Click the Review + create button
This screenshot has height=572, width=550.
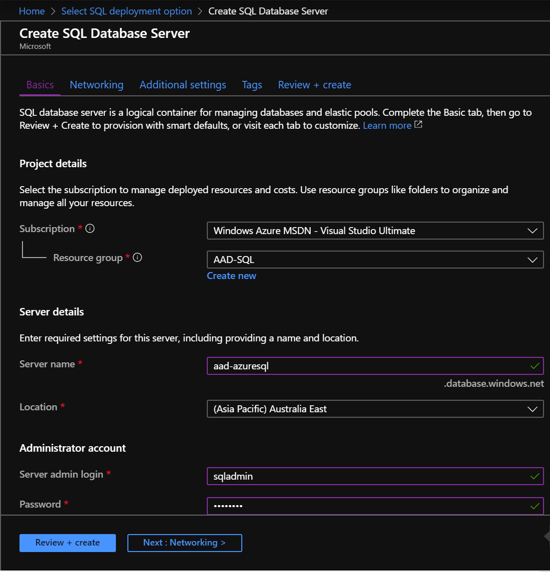tap(67, 543)
